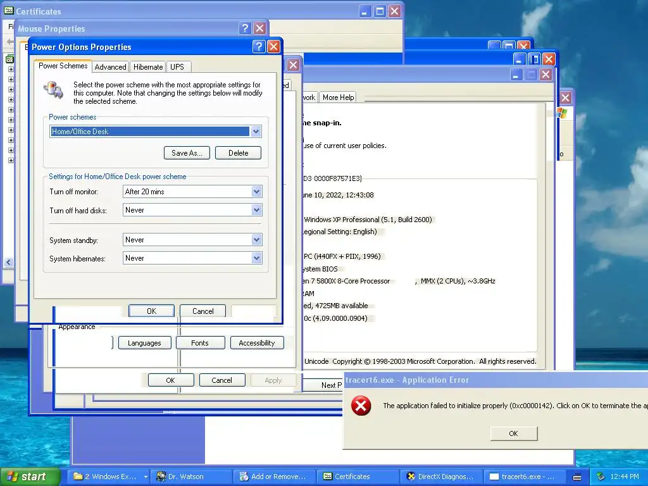Expand the topmost Certificates tree node
This screenshot has width=648, height=486.
point(11,70)
